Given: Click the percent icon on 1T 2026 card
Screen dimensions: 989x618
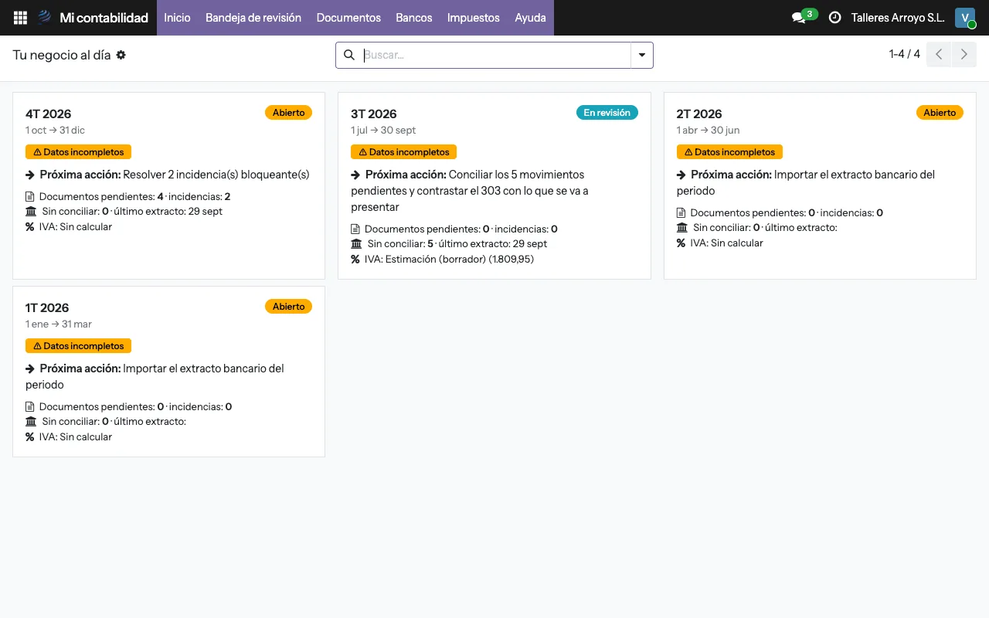Looking at the screenshot, I should click(x=30, y=437).
